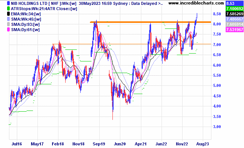Click the lavender SMA Wk 45 legend swatch

tap(8, 19)
